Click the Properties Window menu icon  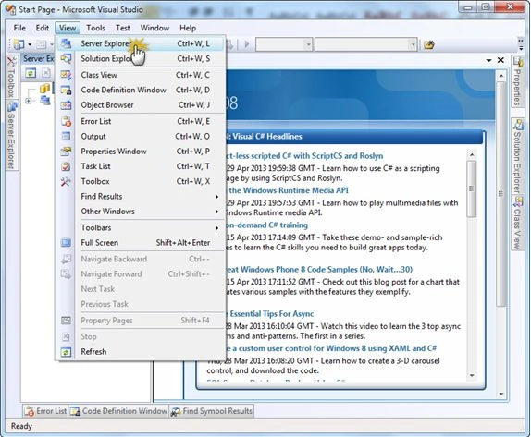66,152
